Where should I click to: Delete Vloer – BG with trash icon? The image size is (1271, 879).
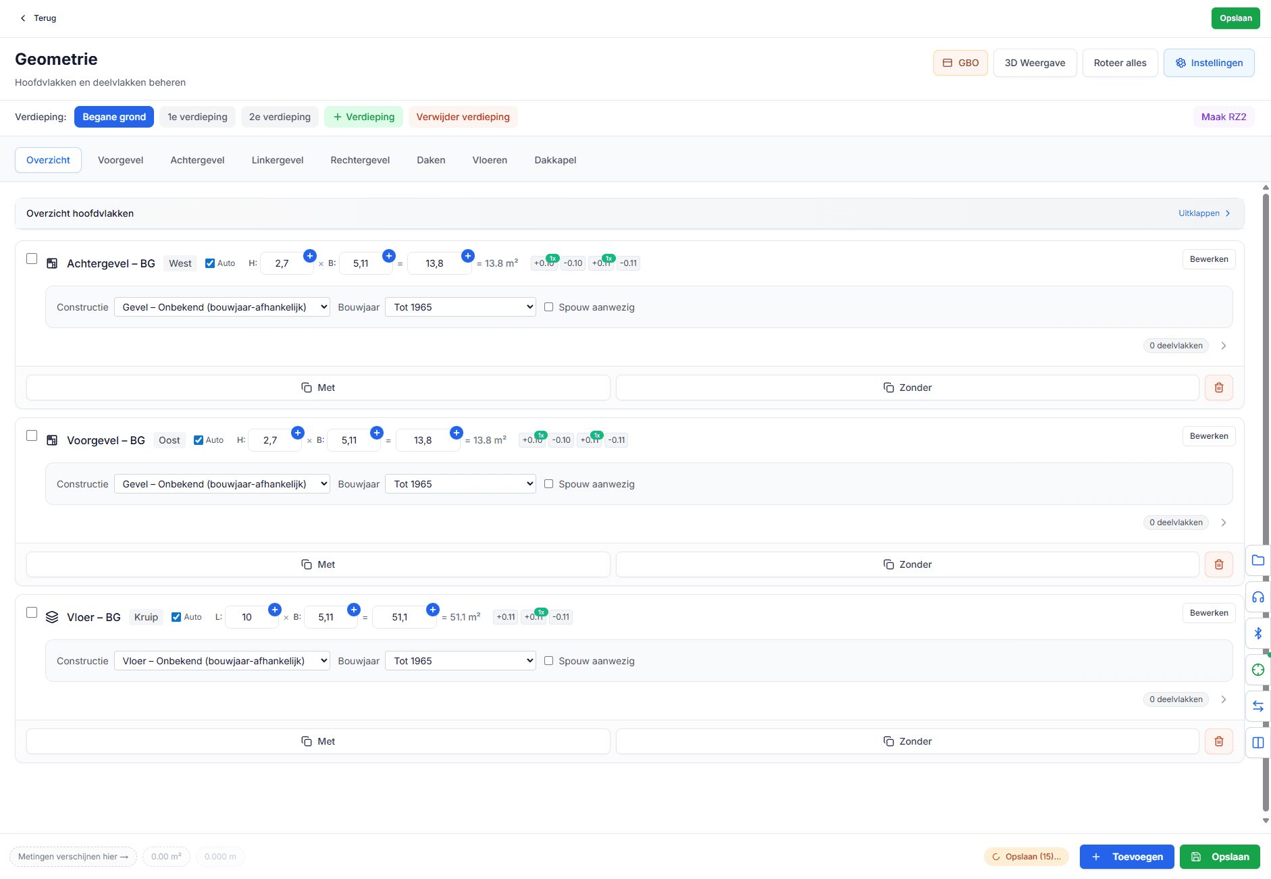click(x=1218, y=741)
